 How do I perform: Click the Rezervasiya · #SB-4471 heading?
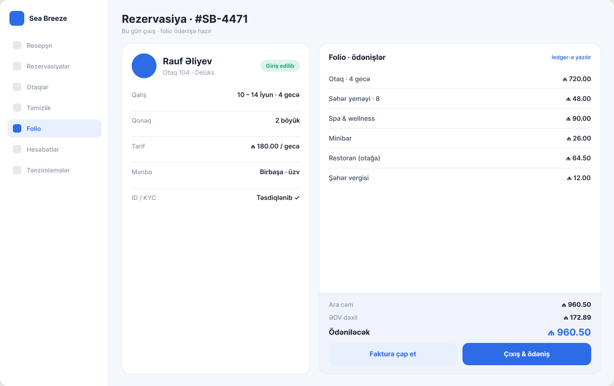point(185,19)
